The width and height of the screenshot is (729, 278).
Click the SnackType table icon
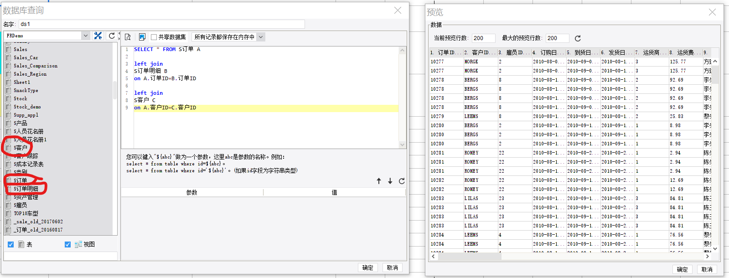point(8,90)
